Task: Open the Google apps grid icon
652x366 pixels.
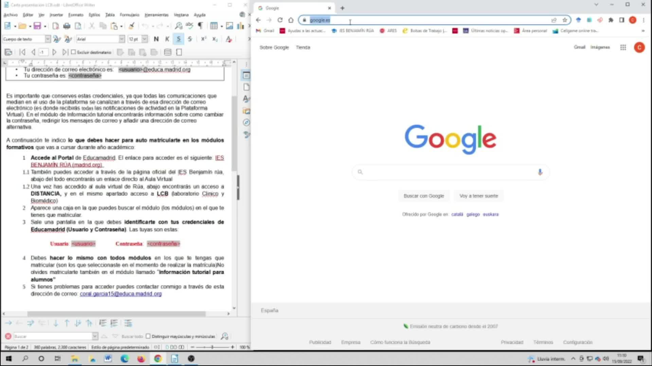Action: (623, 47)
